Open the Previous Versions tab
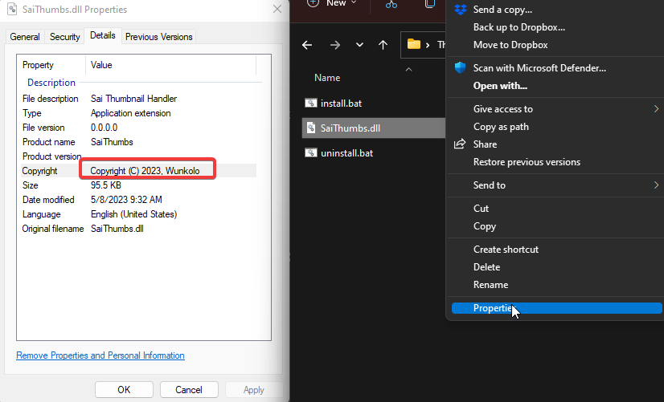 159,37
